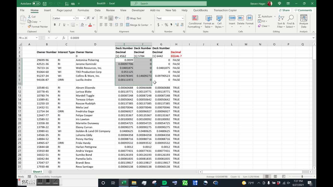Increase indent
The height and width of the screenshot is (187, 333).
(x=121, y=25)
